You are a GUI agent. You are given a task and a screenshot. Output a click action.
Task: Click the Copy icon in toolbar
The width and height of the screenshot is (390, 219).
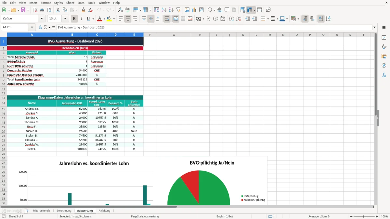[x=65, y=10]
